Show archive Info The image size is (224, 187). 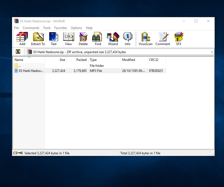coord(127,39)
